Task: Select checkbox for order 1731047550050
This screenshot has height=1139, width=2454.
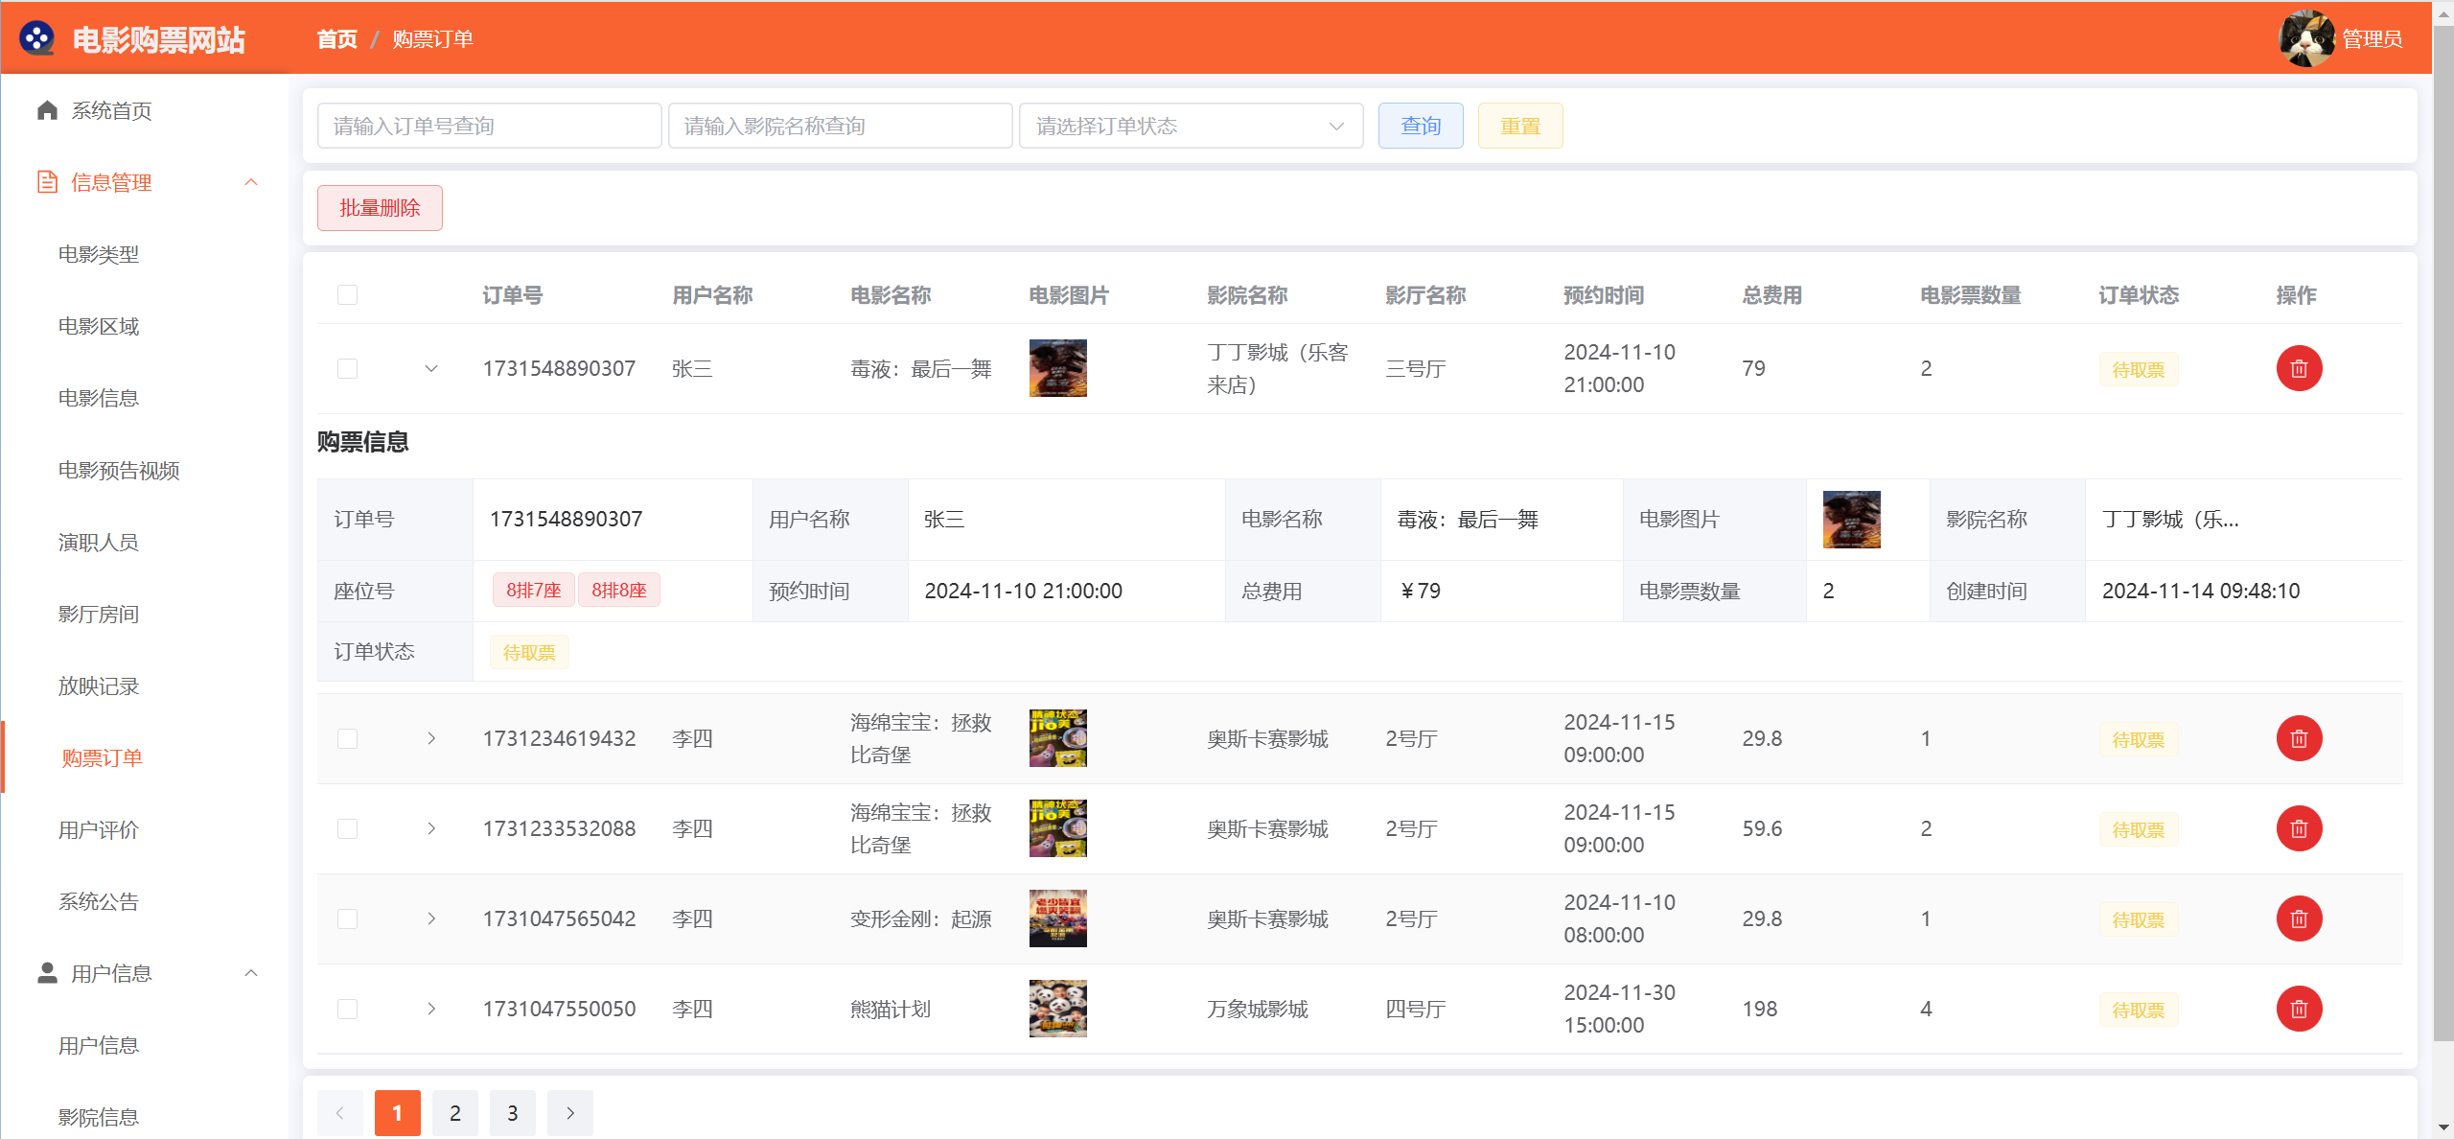Action: pos(347,1009)
